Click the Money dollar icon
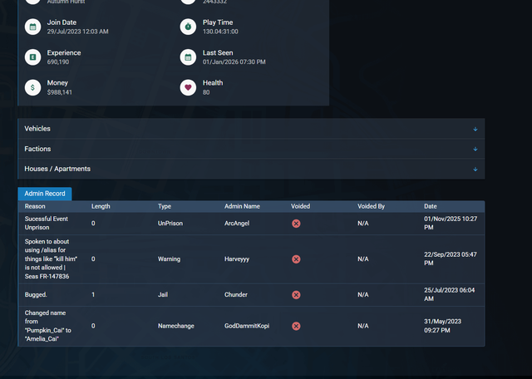This screenshot has height=379, width=532. (33, 87)
